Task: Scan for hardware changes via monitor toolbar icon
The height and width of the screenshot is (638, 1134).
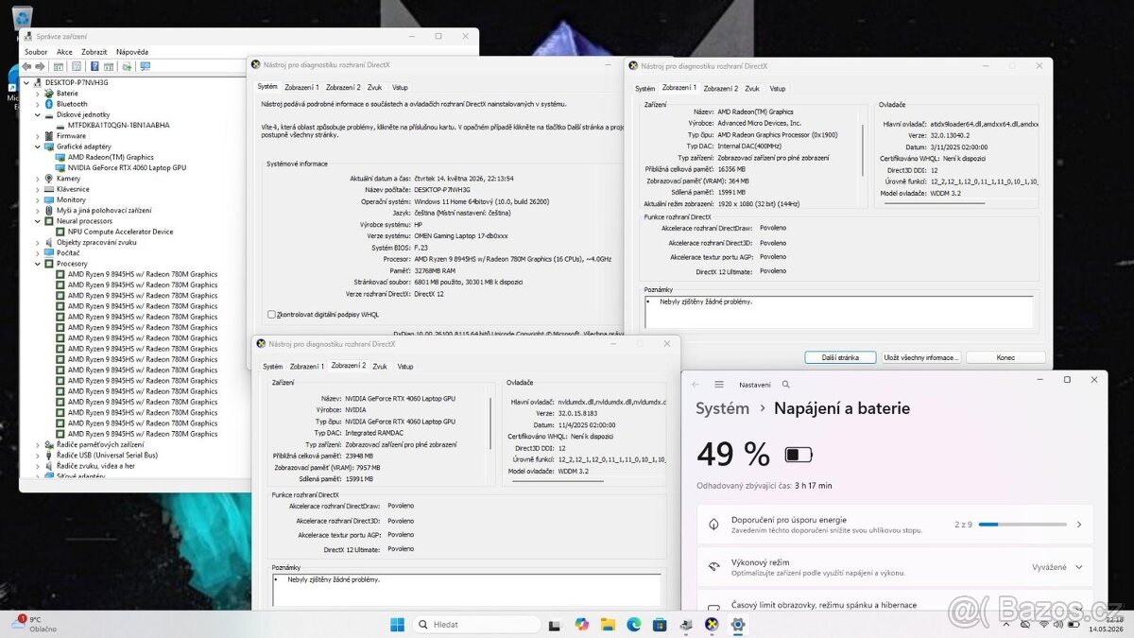Action: [x=144, y=67]
